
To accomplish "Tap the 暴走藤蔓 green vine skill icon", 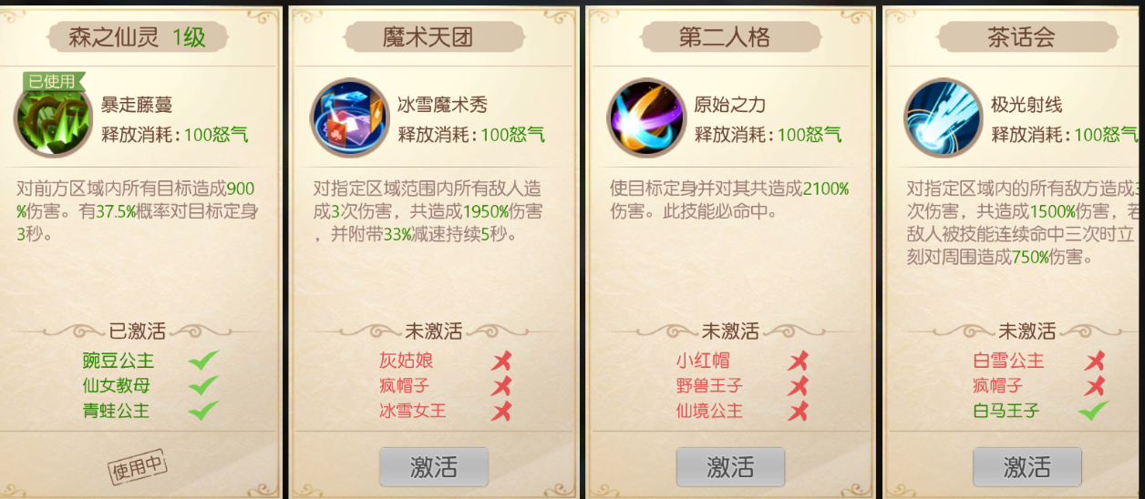I will point(52,119).
